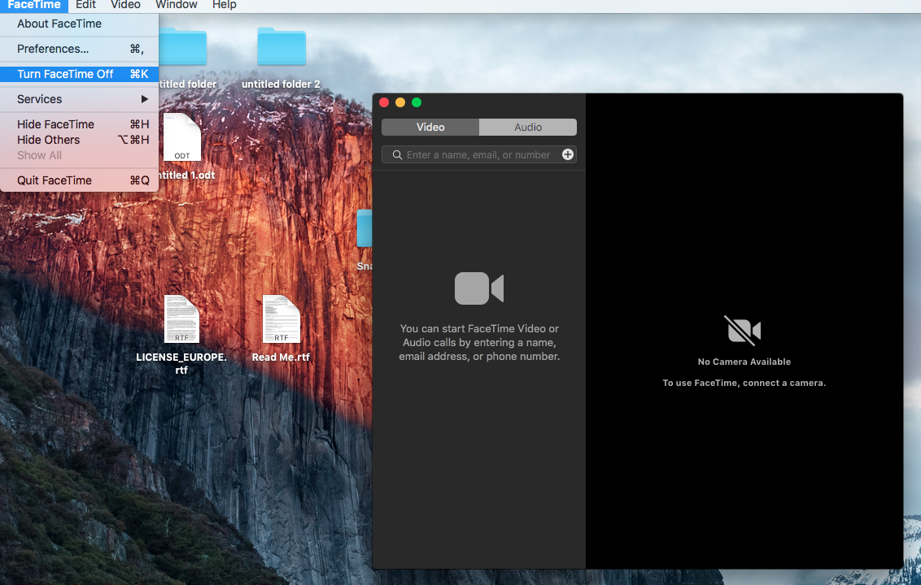921x585 pixels.
Task: Choose Hide Others
Action: (x=79, y=140)
